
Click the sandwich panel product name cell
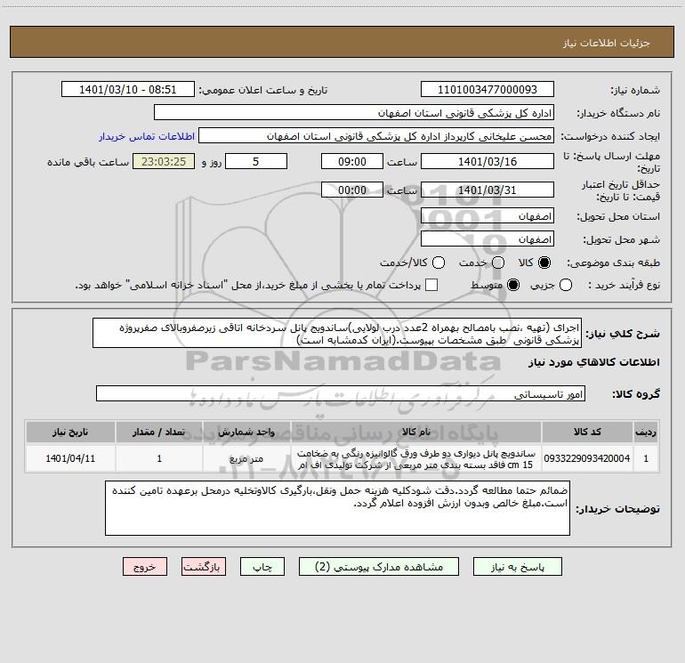point(416,458)
